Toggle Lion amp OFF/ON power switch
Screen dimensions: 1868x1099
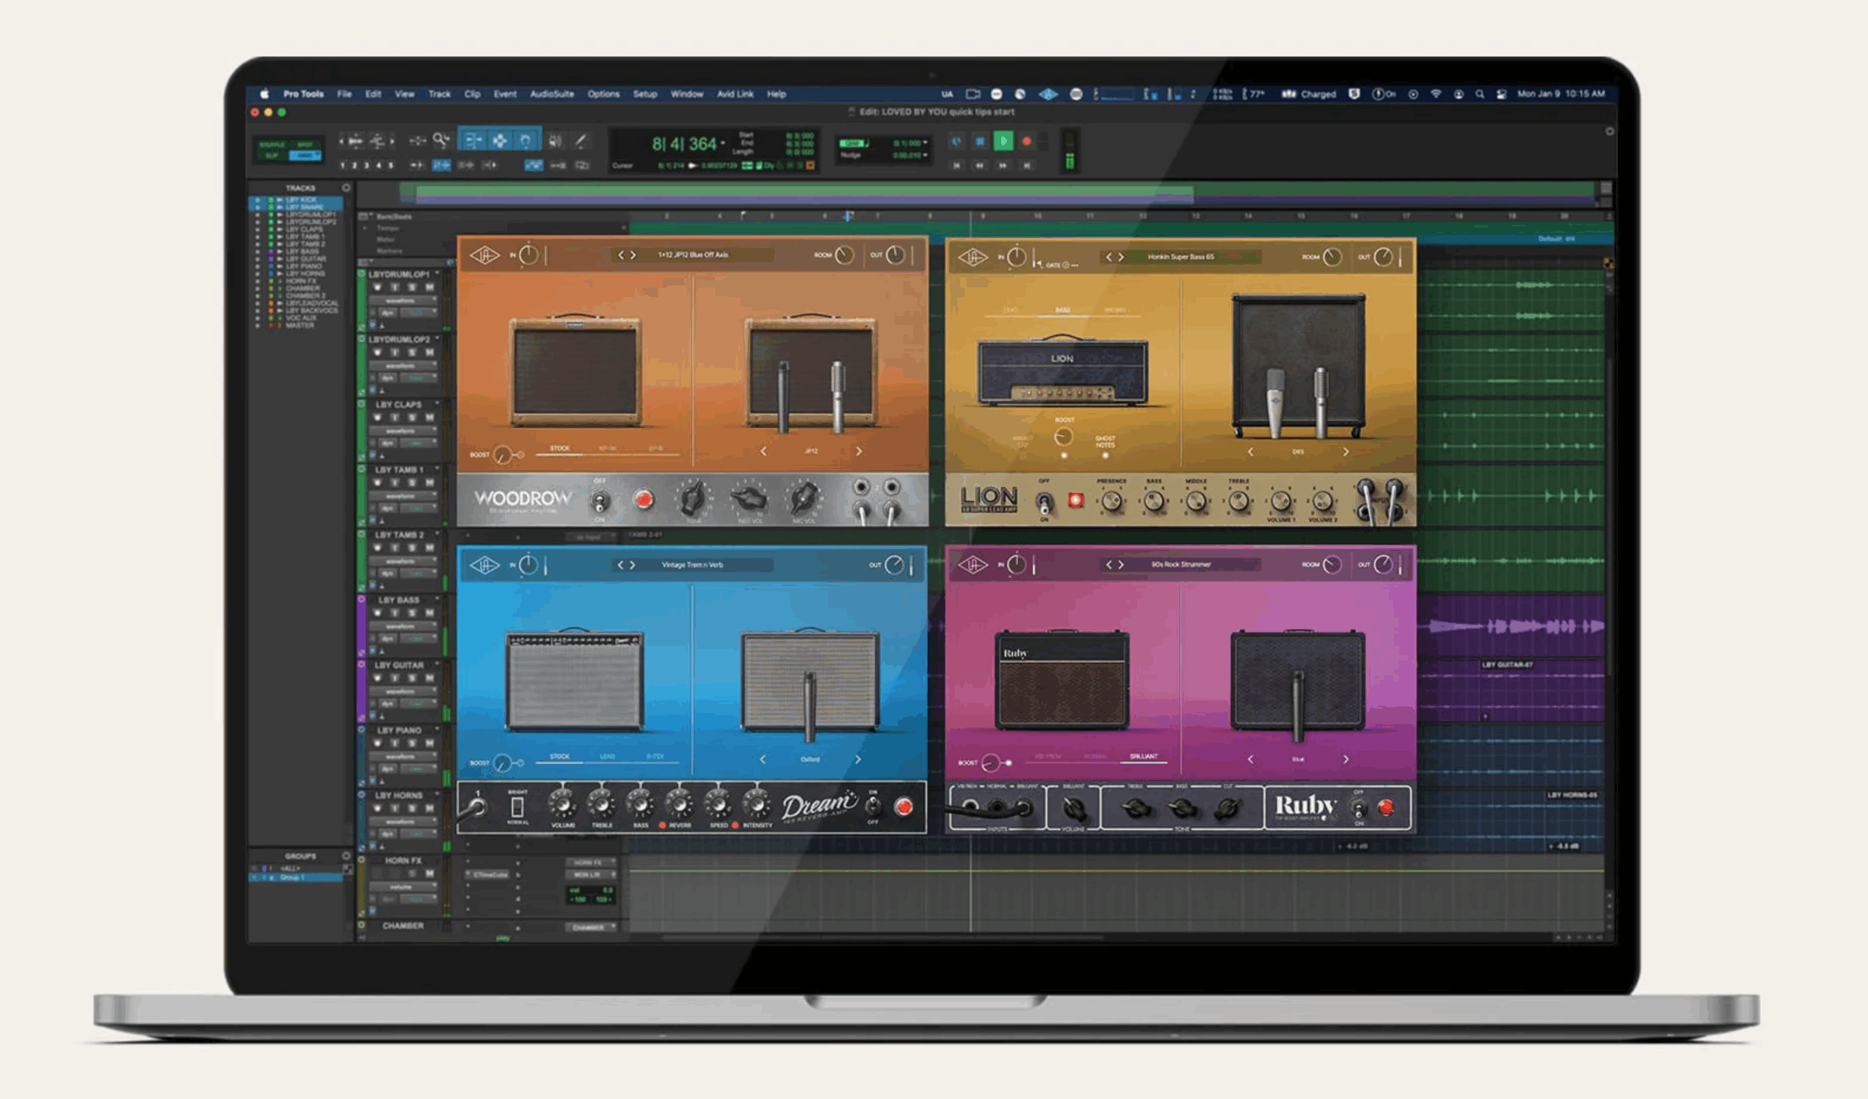[x=1043, y=503]
